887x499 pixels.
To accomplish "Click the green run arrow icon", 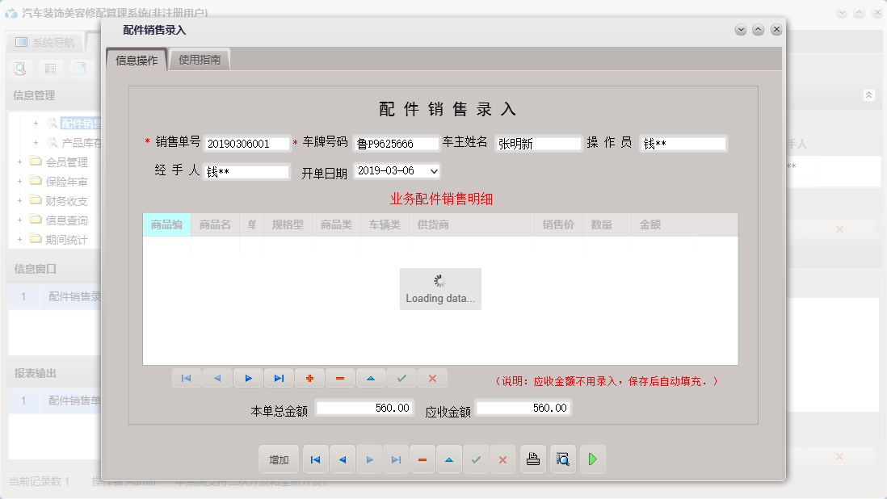I will [592, 459].
